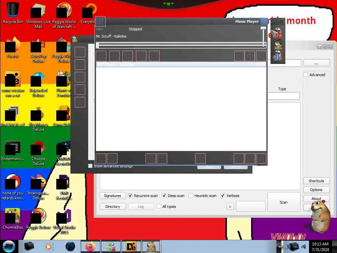Tick the Show advanced settings checkbox
Image resolution: width=337 pixels, height=253 pixels.
[x=90, y=166]
